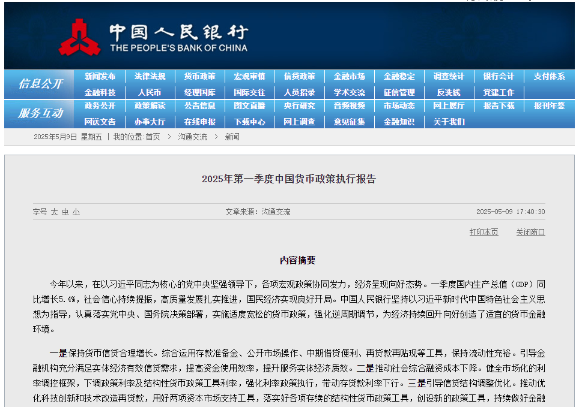Select the 下载中心 navigation item
This screenshot has height=407, width=582.
(x=249, y=122)
